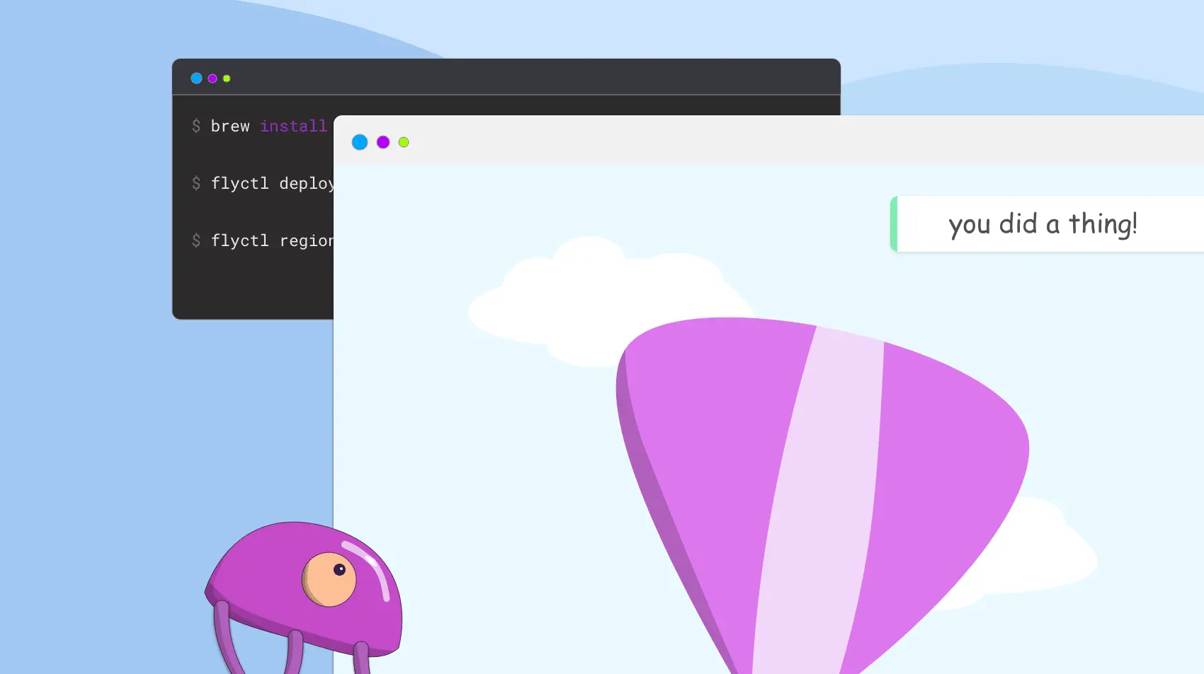Image resolution: width=1204 pixels, height=674 pixels.
Task: Click the green accent bar on notification
Action: (x=894, y=224)
